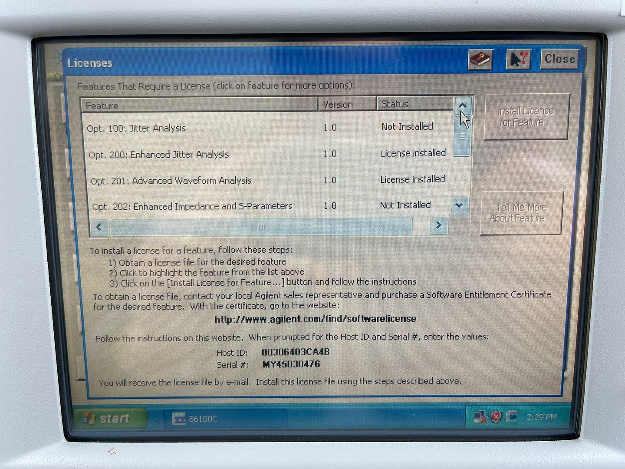Open the help book icon in Licenses title bar

pyautogui.click(x=480, y=59)
